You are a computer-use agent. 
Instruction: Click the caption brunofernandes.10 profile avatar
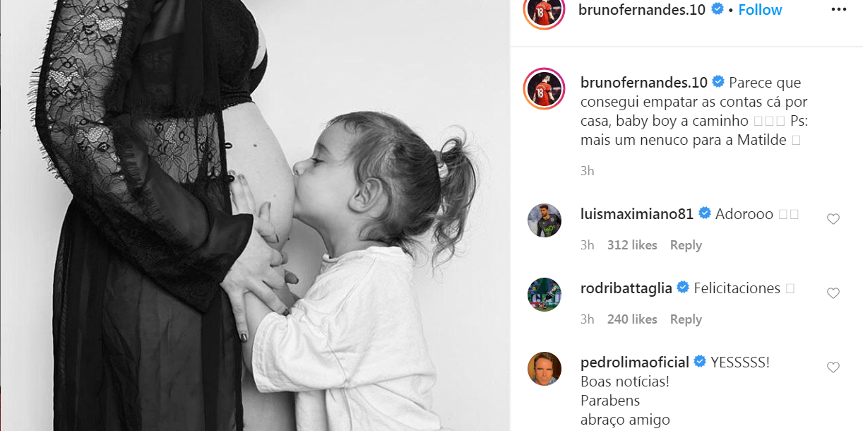(x=544, y=90)
